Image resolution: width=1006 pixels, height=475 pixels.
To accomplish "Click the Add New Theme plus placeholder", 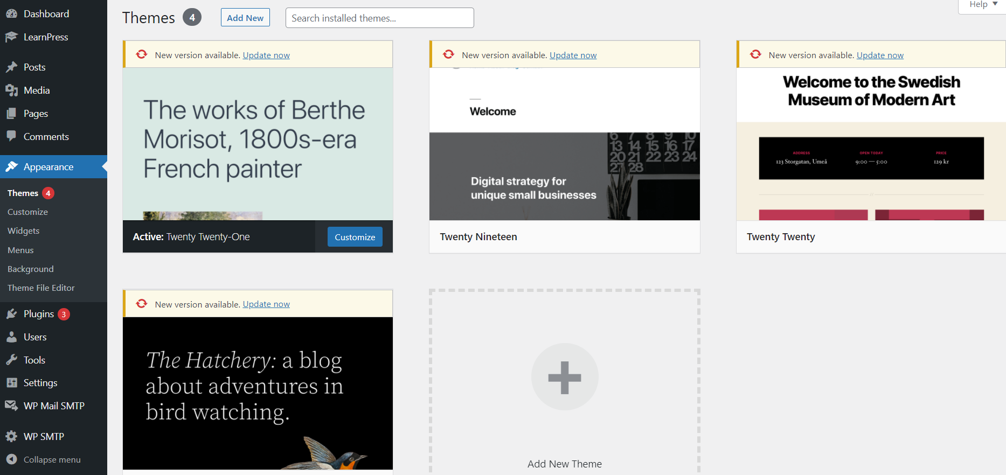I will [564, 377].
